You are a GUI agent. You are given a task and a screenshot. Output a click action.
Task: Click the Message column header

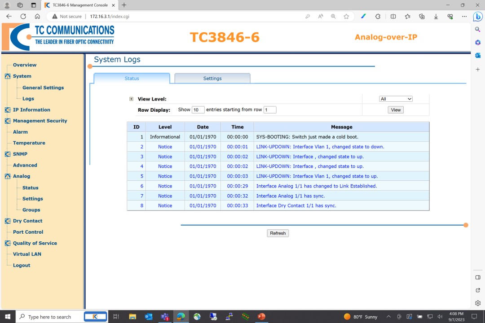click(x=341, y=127)
